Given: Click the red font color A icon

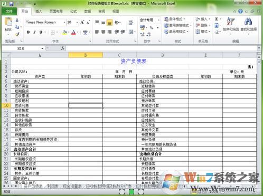Looking at the screenshot, I should [x=73, y=32].
